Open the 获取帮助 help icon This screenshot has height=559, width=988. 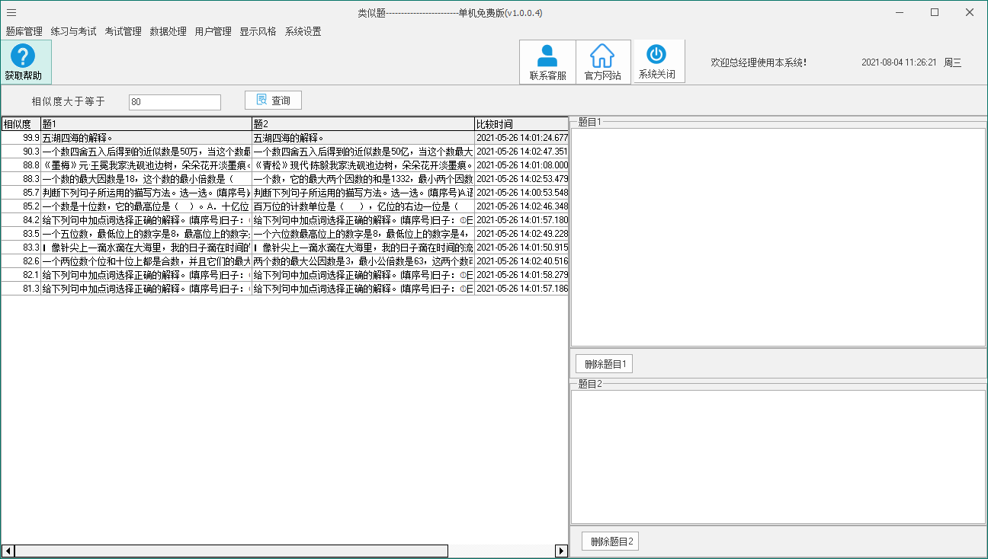tap(25, 59)
